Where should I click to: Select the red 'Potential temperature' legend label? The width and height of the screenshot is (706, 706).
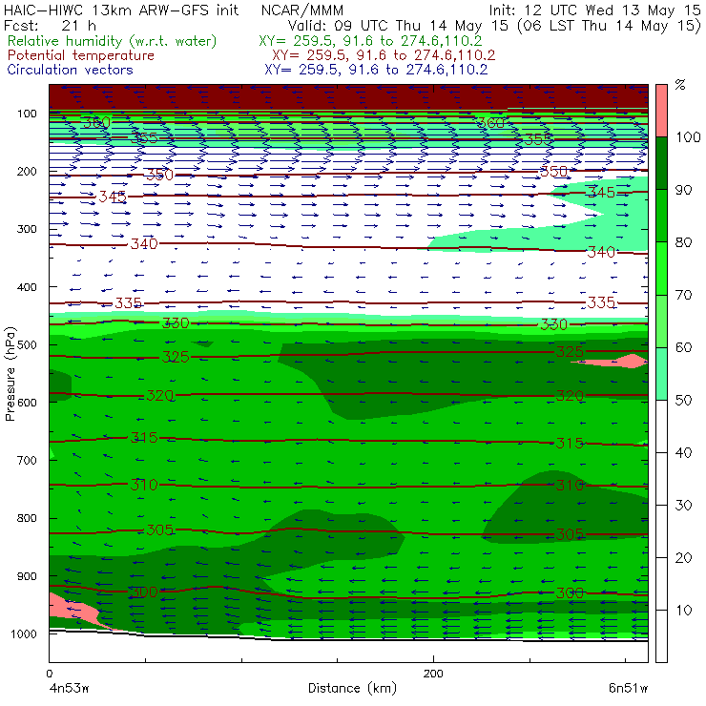(x=80, y=55)
